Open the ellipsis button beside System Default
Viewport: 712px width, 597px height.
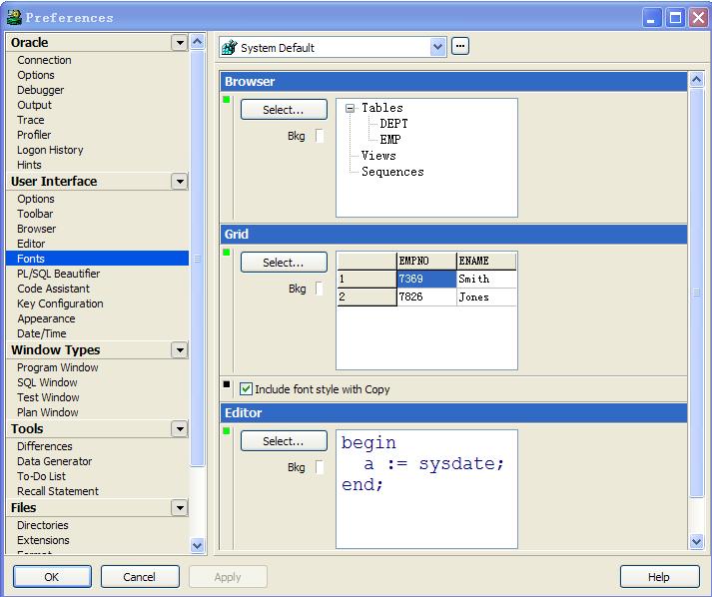pyautogui.click(x=460, y=46)
